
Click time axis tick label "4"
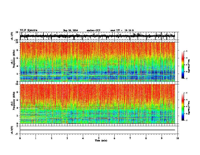[83, 138]
